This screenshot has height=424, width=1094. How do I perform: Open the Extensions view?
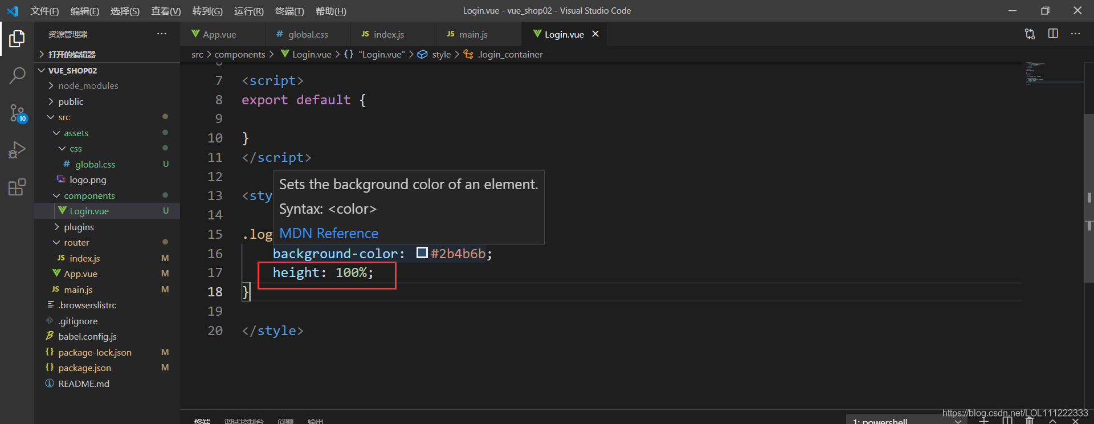click(17, 187)
